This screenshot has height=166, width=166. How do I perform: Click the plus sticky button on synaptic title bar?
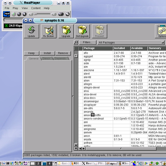point(30,20)
